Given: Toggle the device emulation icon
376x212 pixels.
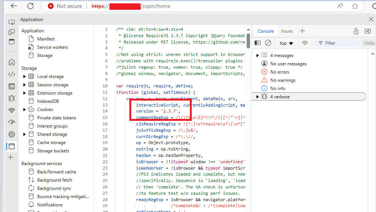Looking at the screenshot, I should [x=12, y=32].
